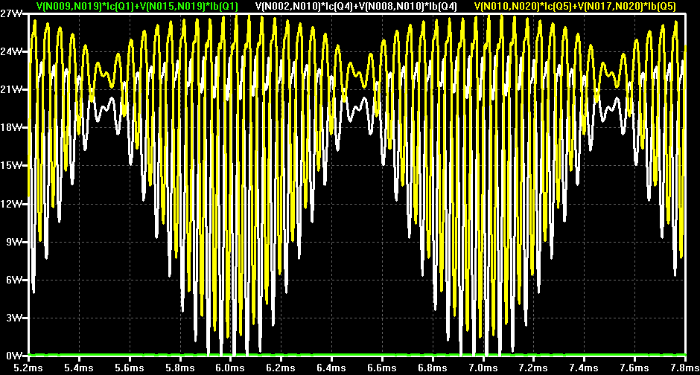Click the 7.4ms time axis label
The image size is (700, 375).
coord(584,368)
